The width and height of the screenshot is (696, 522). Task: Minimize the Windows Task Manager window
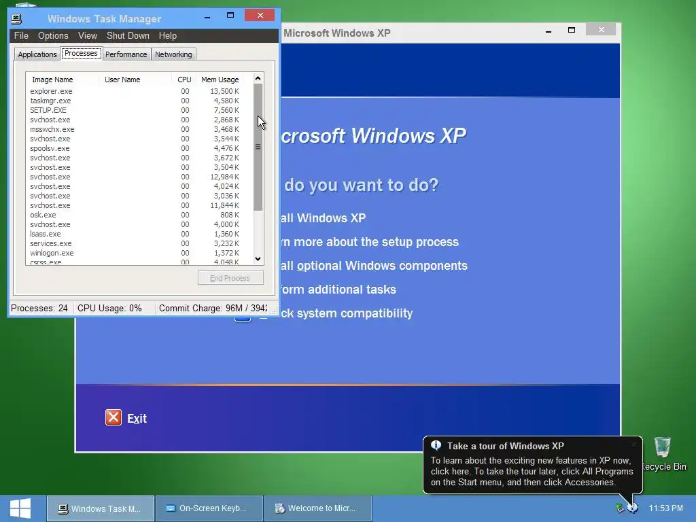[207, 16]
